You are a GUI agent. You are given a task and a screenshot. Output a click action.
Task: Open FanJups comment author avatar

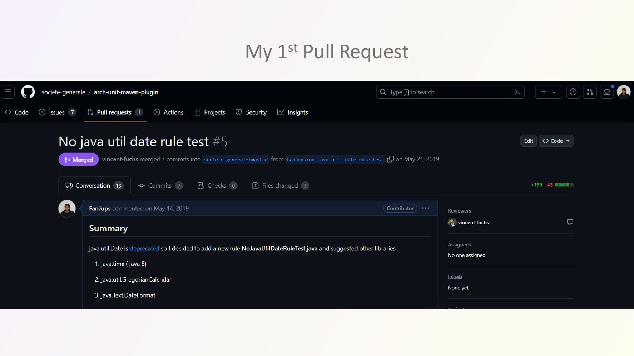point(67,208)
